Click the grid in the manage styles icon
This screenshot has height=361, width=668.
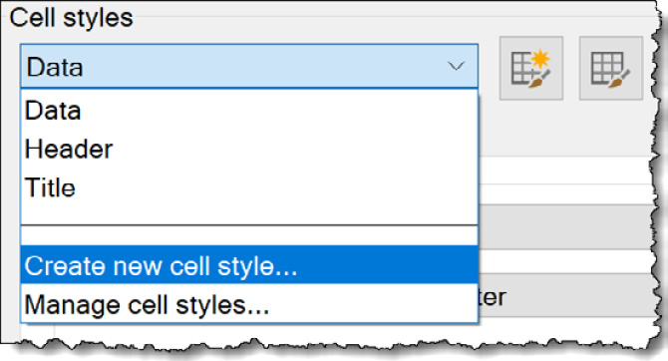(x=606, y=68)
